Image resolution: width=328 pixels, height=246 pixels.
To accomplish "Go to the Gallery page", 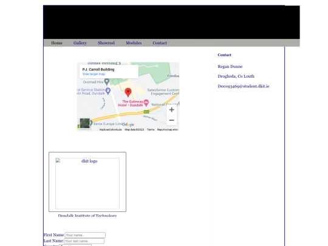I will [80, 43].
